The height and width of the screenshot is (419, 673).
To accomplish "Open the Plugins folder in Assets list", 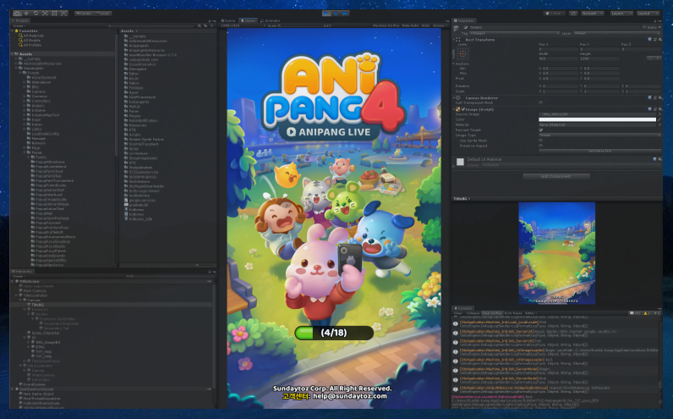I will point(132,116).
